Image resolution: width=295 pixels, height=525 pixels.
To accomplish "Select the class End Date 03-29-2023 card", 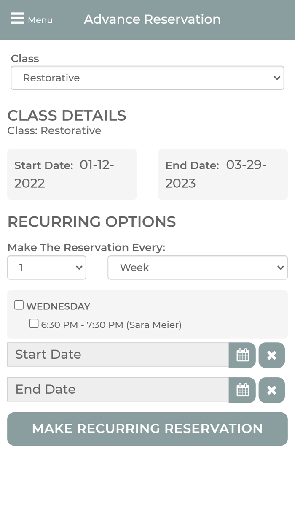I will pos(223,174).
